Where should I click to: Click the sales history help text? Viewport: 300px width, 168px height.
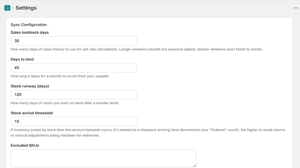pos(136,49)
